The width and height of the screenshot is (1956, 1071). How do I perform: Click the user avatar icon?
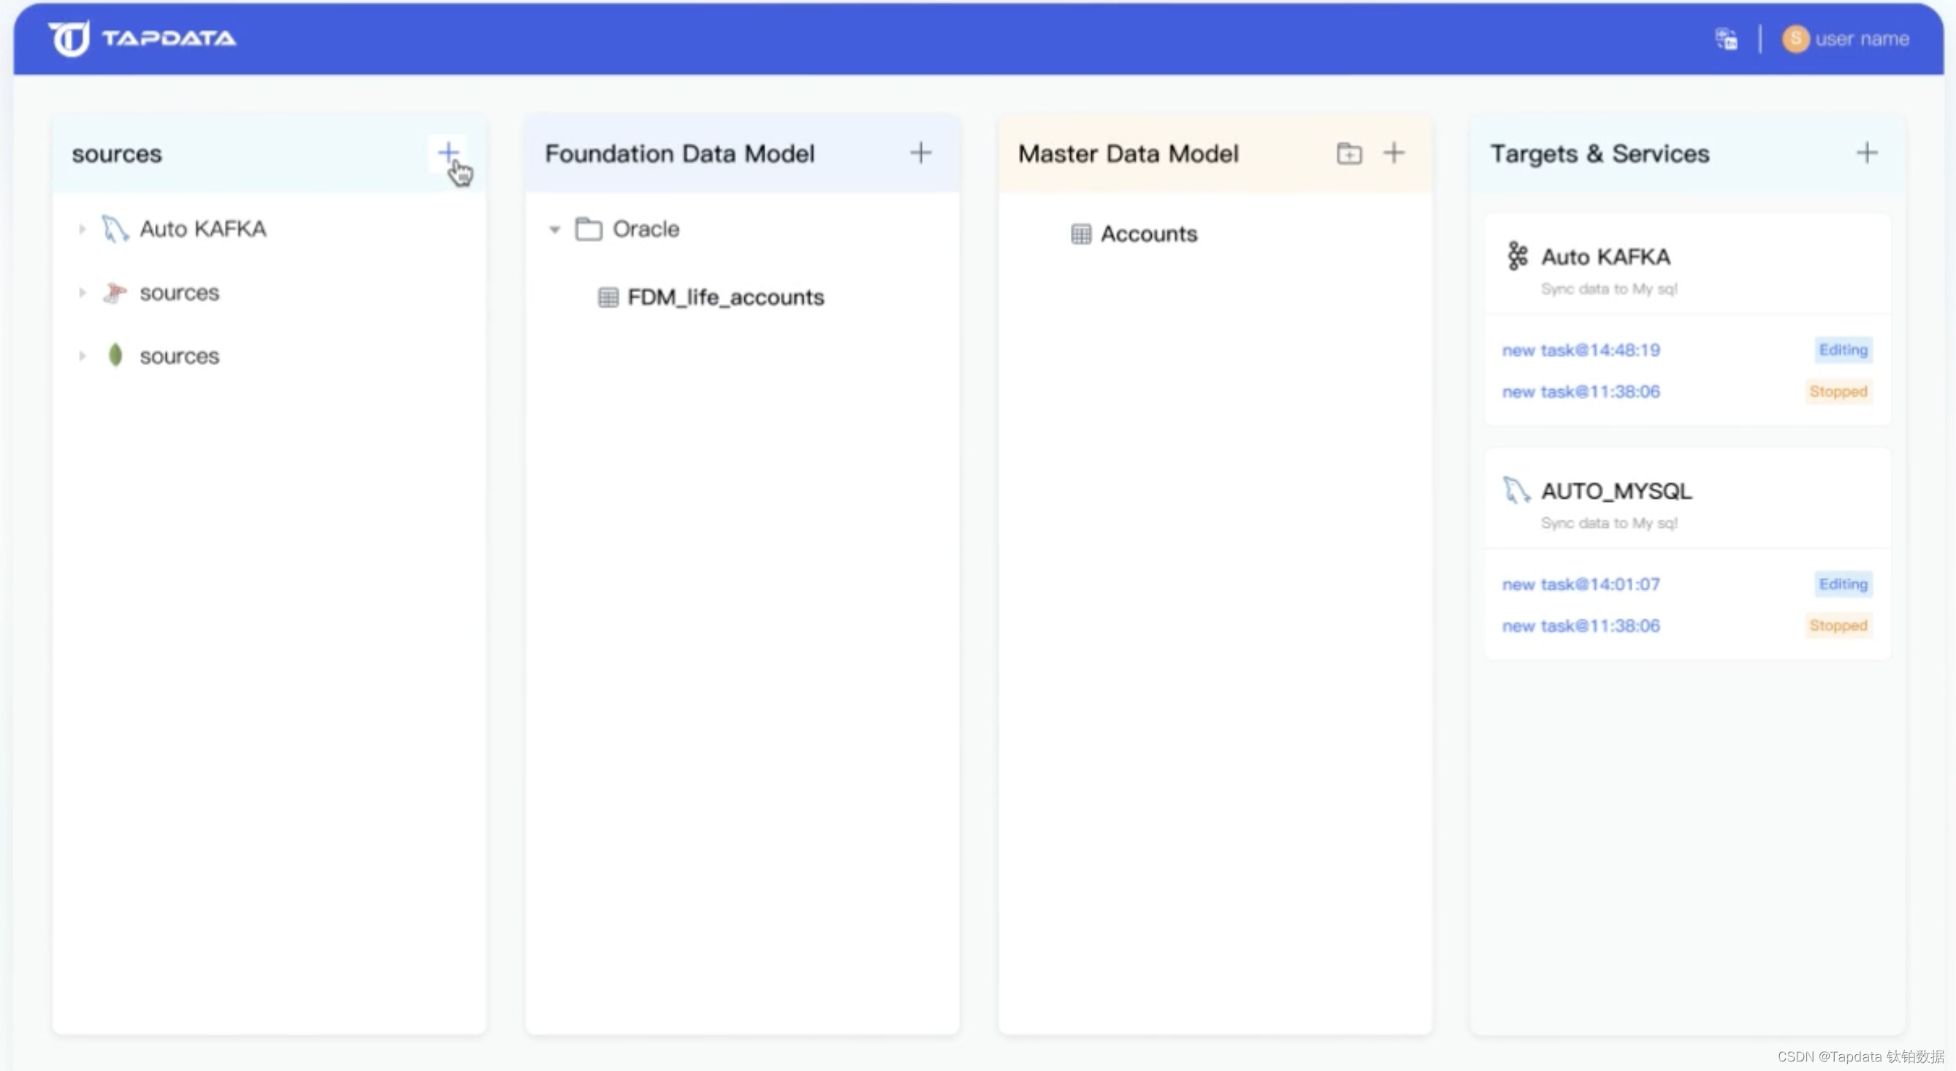click(1795, 39)
